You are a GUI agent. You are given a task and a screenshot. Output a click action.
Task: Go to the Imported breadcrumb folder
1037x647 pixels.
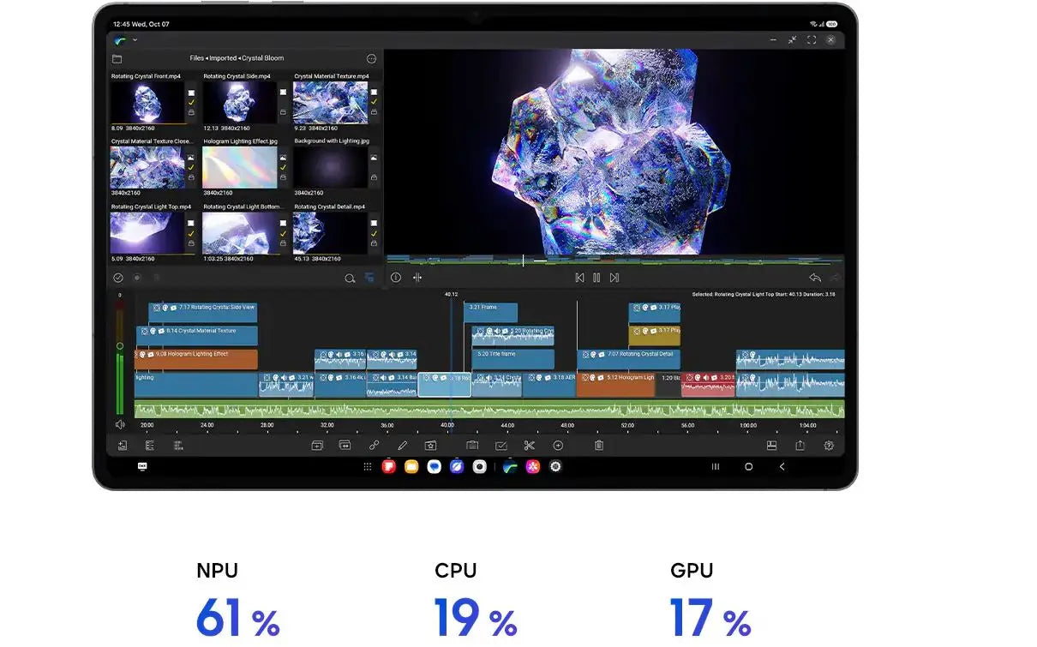[x=223, y=58]
